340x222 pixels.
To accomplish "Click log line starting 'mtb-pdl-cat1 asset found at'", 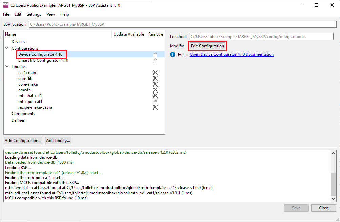I will pyautogui.click(x=99, y=193).
